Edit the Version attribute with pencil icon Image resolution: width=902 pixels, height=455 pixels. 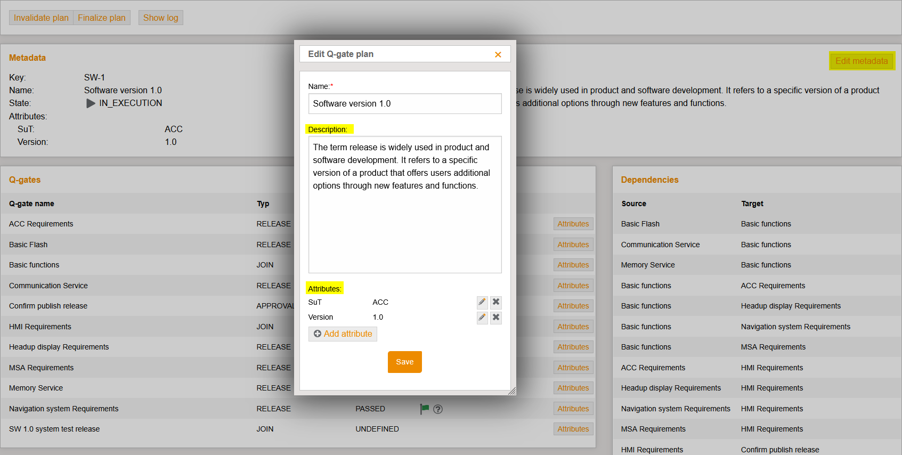482,317
